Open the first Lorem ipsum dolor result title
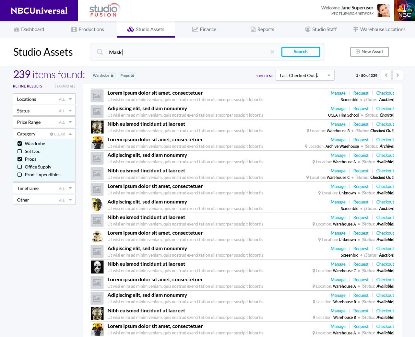This screenshot has height=337, width=415. (x=155, y=93)
